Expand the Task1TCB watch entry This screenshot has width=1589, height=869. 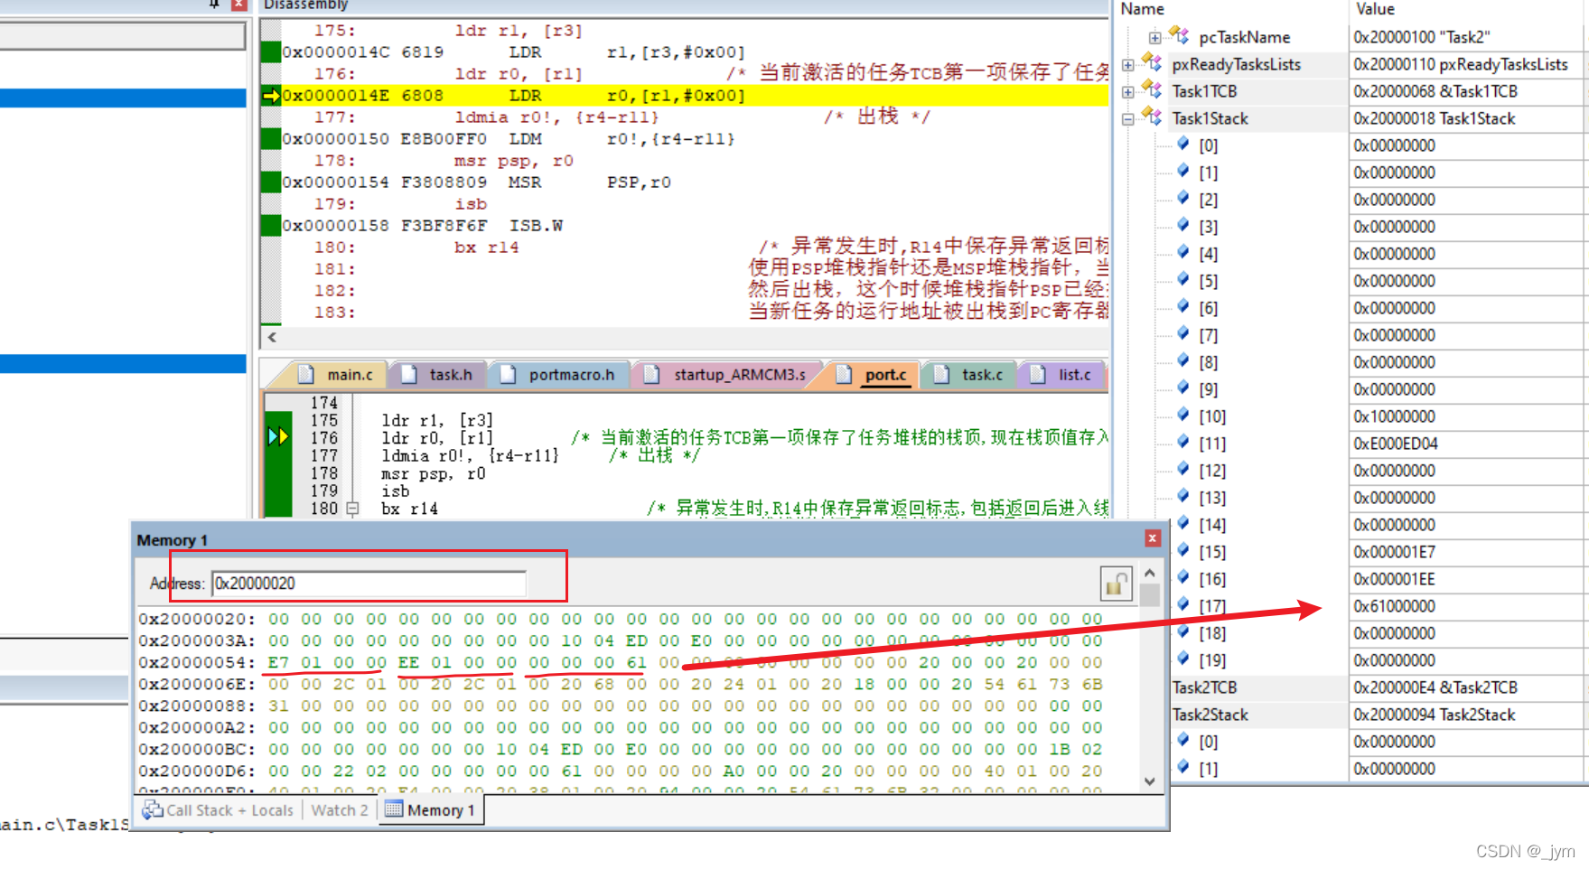1127,92
